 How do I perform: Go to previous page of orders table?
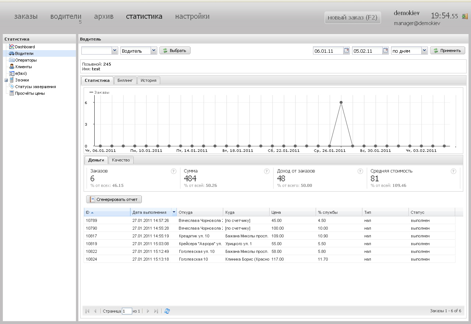click(95, 311)
